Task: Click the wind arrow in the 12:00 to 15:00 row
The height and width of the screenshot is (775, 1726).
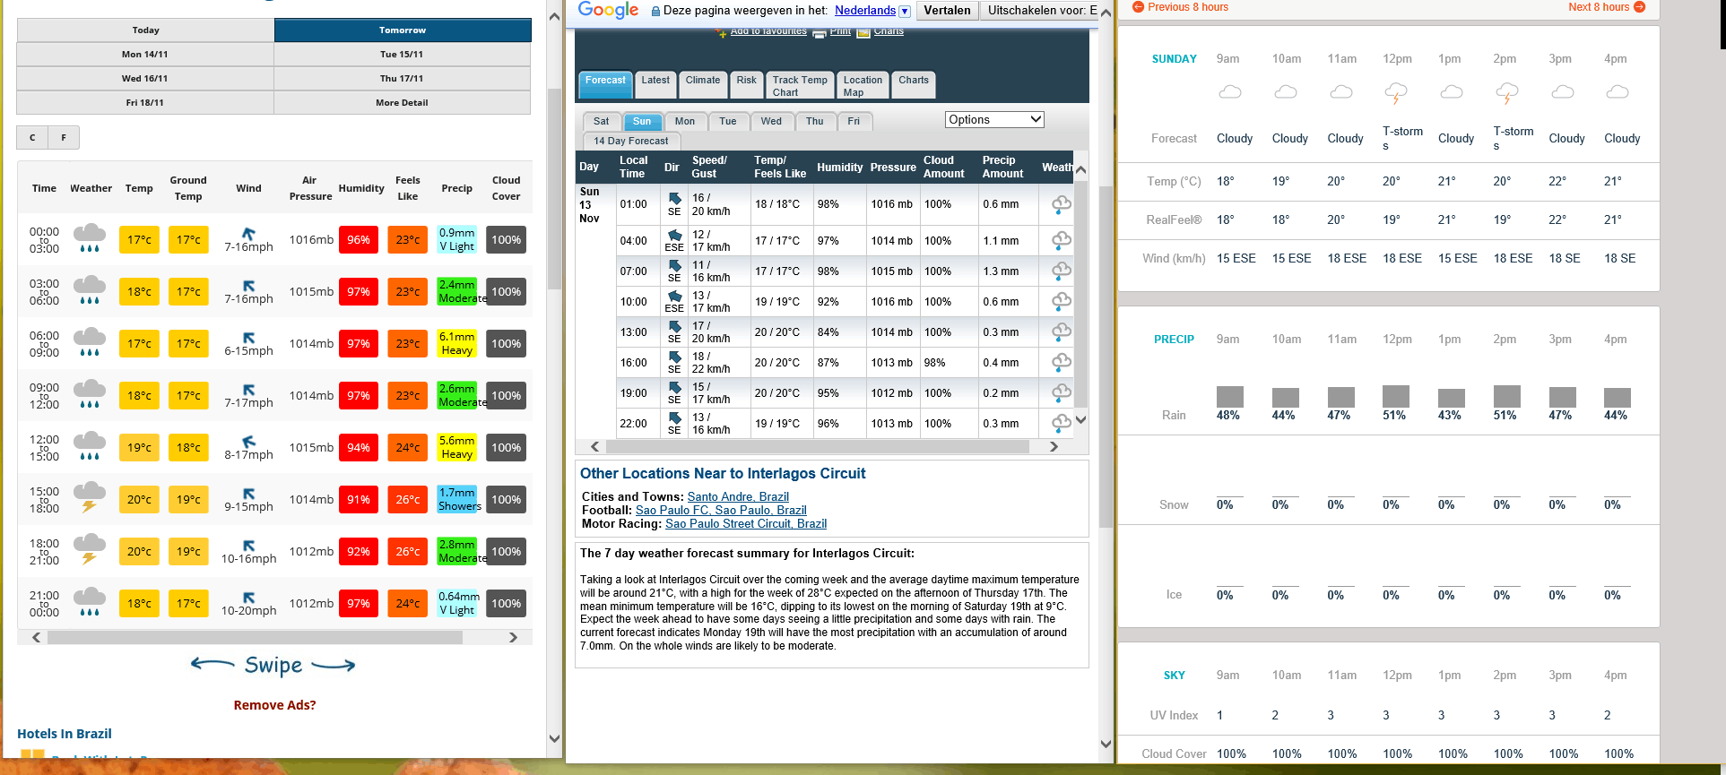Action: pos(249,441)
